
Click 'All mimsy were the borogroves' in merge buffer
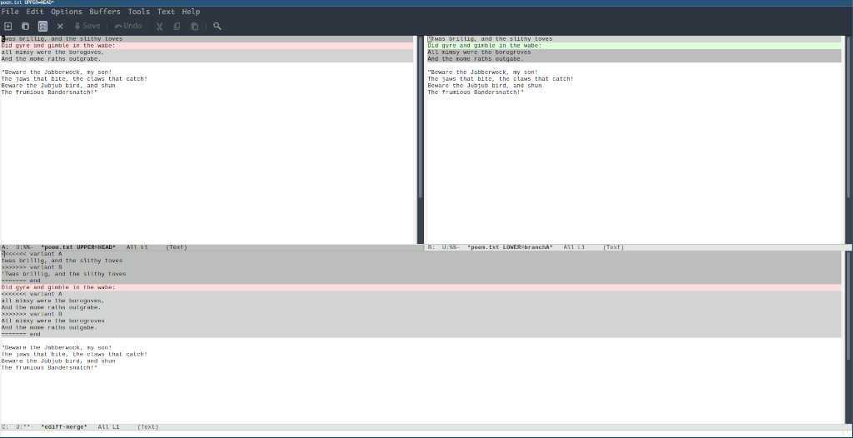52,321
